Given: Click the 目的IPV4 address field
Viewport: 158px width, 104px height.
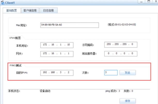Looking at the screenshot, I should click(x=57, y=73).
